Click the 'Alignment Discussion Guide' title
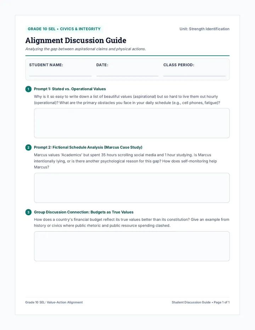Screen dimensions: 255x330 pos(76,40)
